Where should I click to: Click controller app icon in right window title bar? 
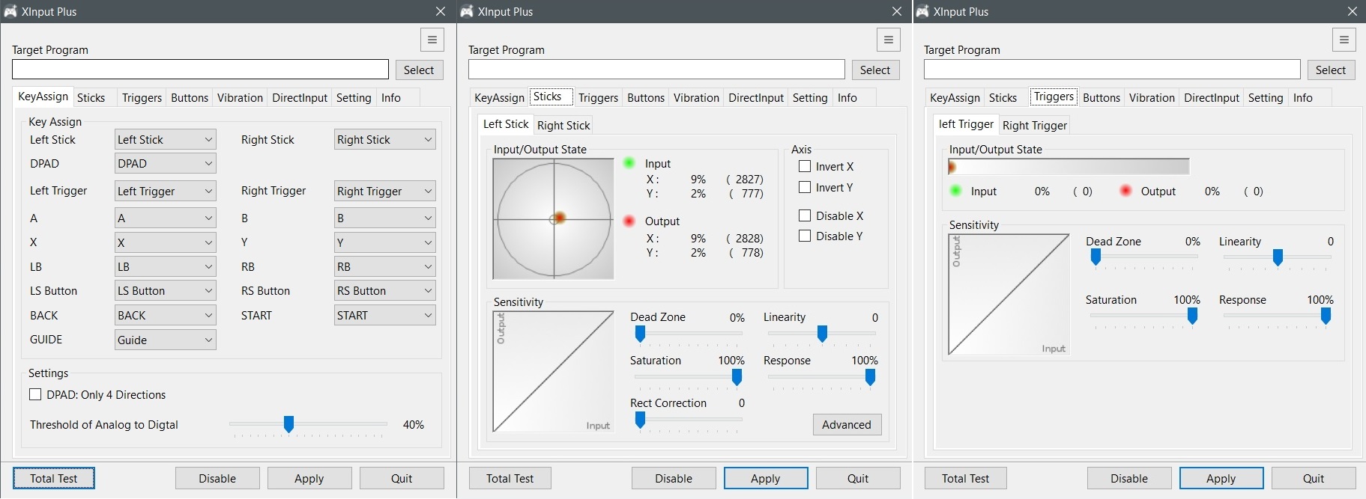922,11
